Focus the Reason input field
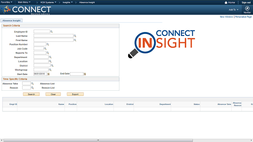253x142 pixels. [26, 88]
